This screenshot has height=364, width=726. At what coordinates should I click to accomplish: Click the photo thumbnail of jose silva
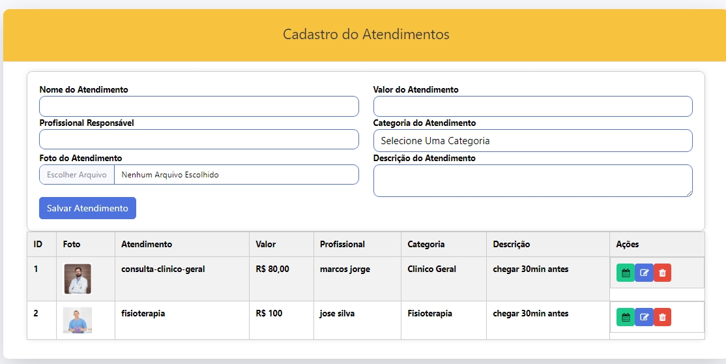click(x=78, y=320)
